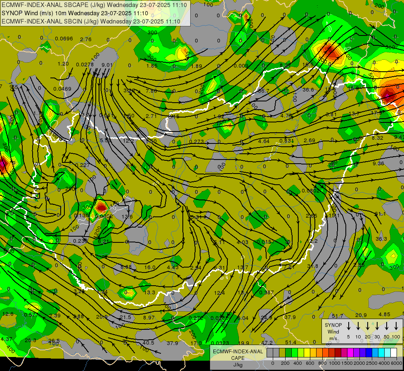Click the map value 12.4

point(219,293)
